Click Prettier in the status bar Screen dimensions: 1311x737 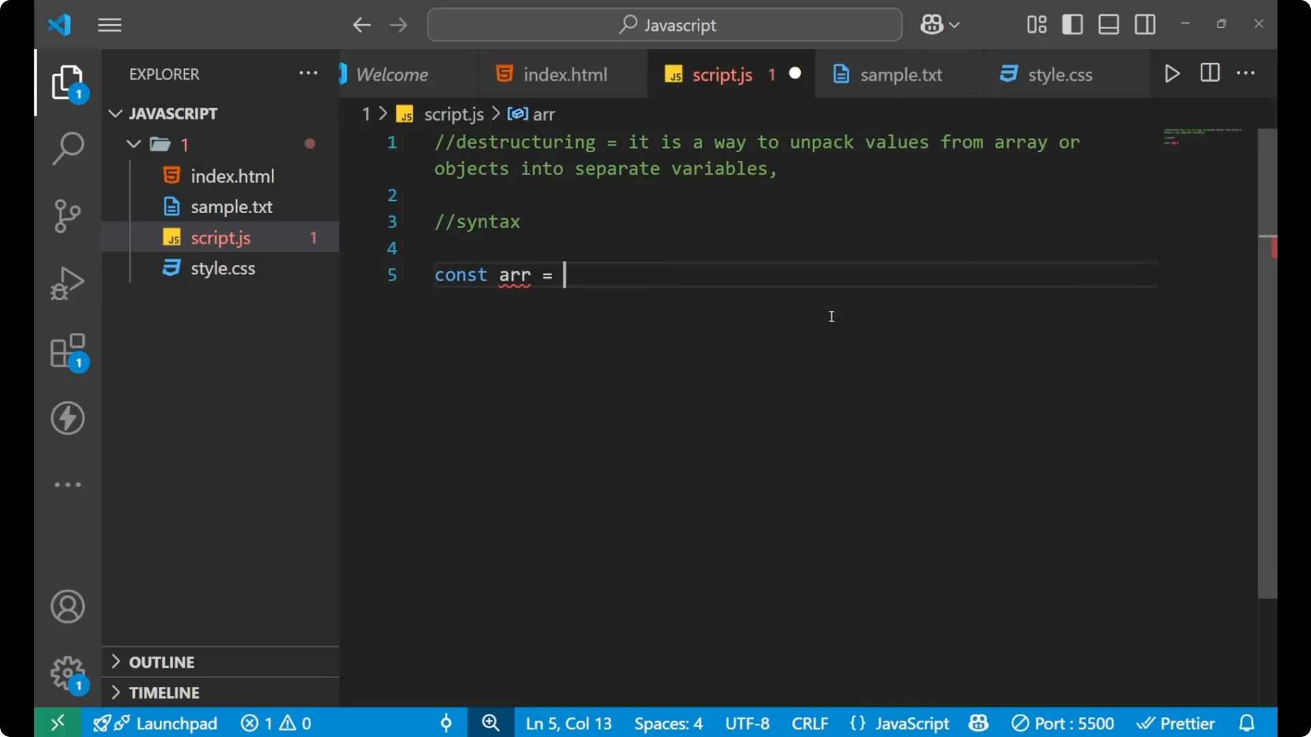pyautogui.click(x=1186, y=723)
